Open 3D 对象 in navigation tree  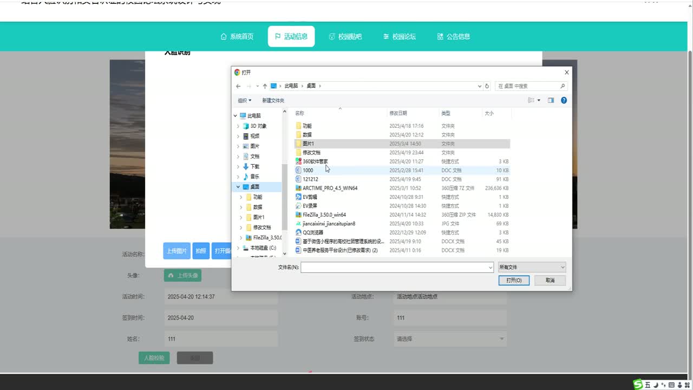tap(258, 126)
